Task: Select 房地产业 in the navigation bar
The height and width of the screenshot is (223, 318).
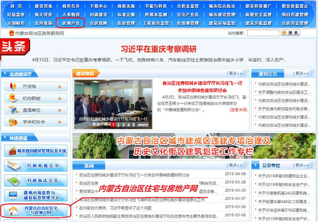Action: tap(71, 23)
